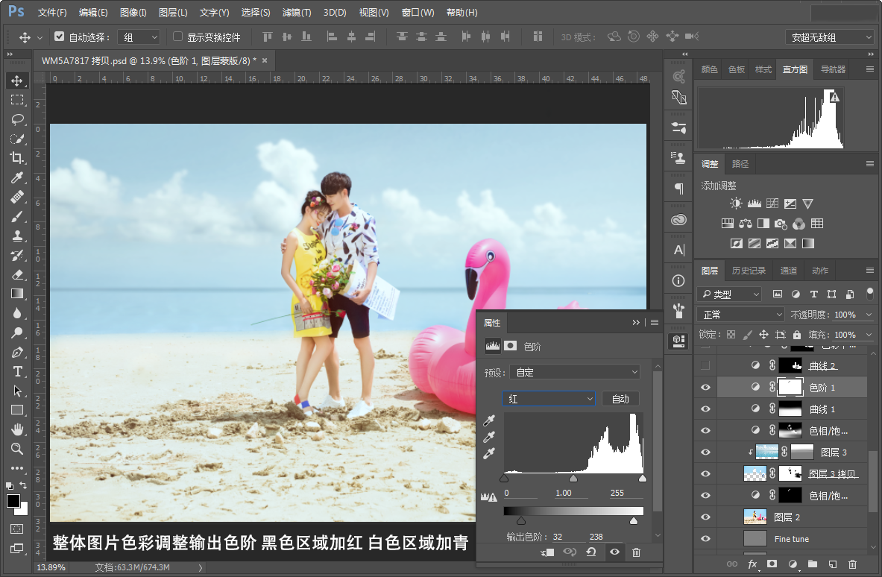Select the Clone Stamp tool
The image size is (882, 577).
tap(17, 236)
